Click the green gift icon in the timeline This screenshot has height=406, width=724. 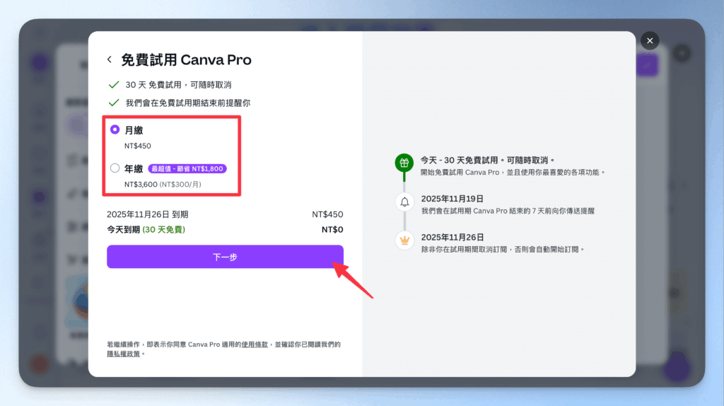[x=404, y=163]
